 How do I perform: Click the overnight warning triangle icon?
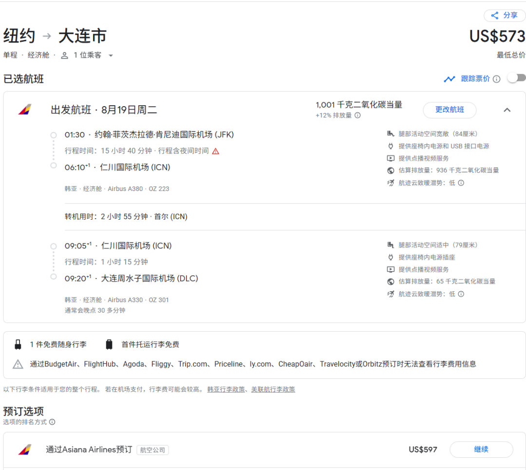tap(215, 151)
